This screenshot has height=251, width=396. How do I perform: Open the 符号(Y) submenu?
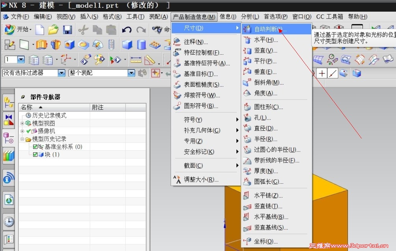click(x=206, y=120)
